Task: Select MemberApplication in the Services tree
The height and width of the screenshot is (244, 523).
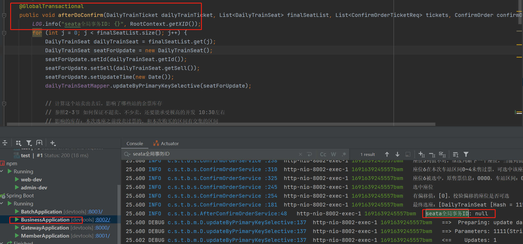Action: tap(45, 236)
